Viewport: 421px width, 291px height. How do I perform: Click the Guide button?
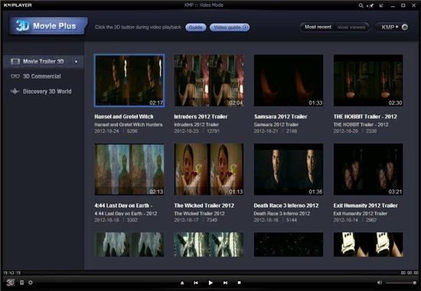click(195, 27)
